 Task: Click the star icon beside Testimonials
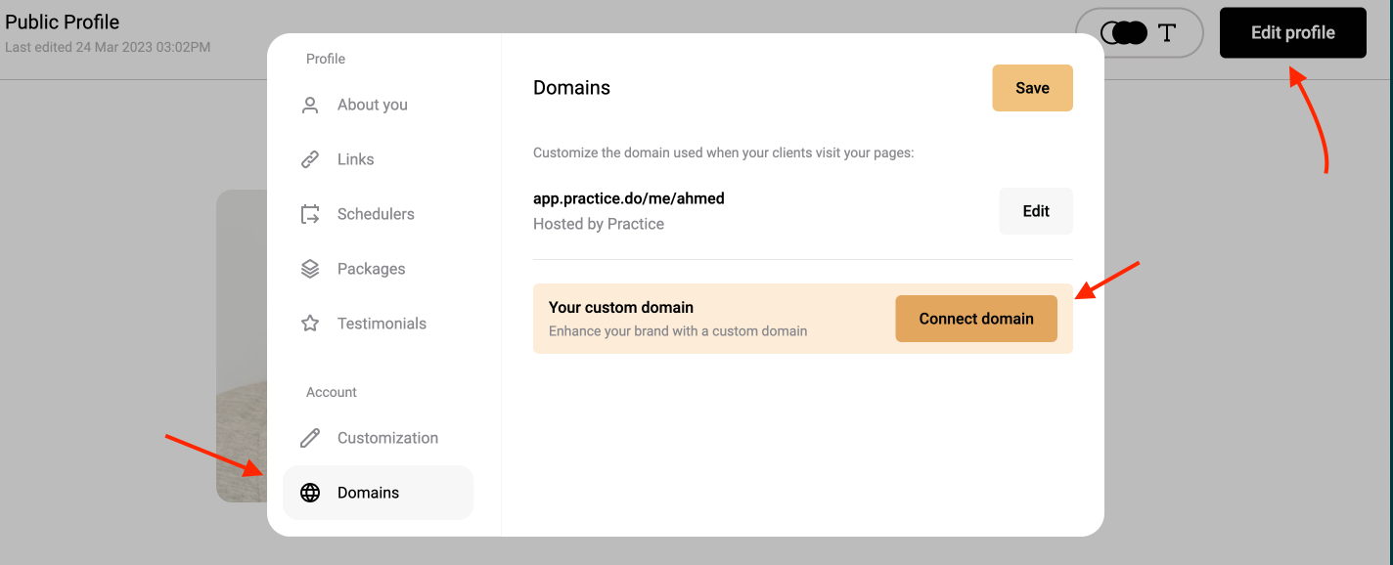coord(310,324)
